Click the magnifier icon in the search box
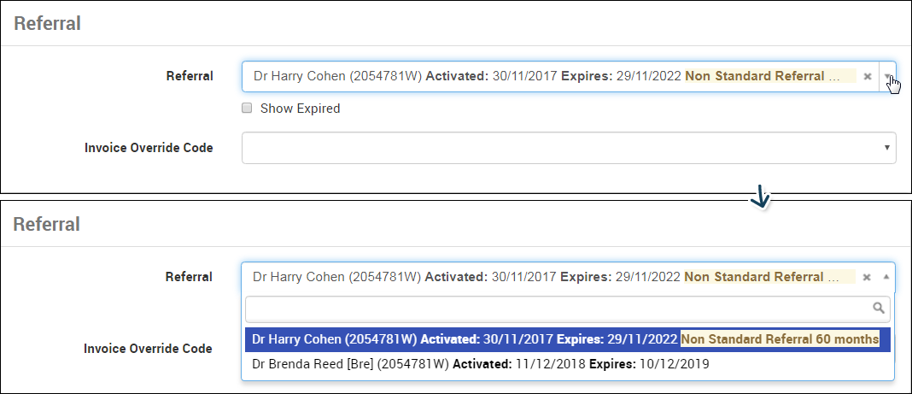The image size is (912, 394). [878, 308]
